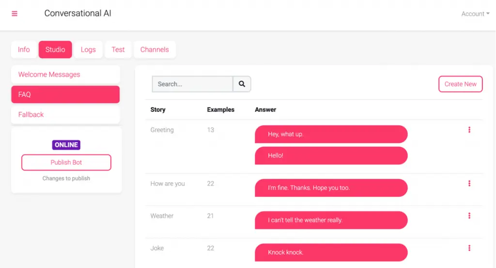This screenshot has height=268, width=496.
Task: Open Joke story kebab menu
Action: coord(469,248)
